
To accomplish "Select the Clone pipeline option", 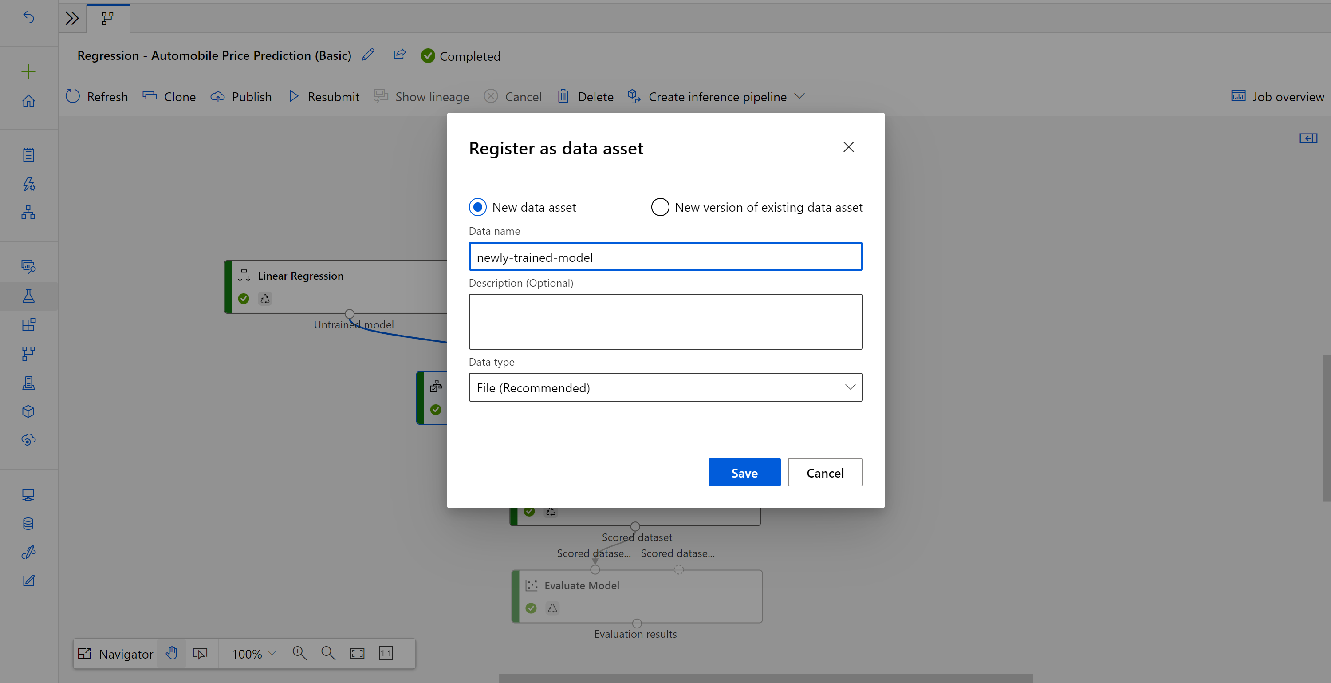I will (167, 96).
